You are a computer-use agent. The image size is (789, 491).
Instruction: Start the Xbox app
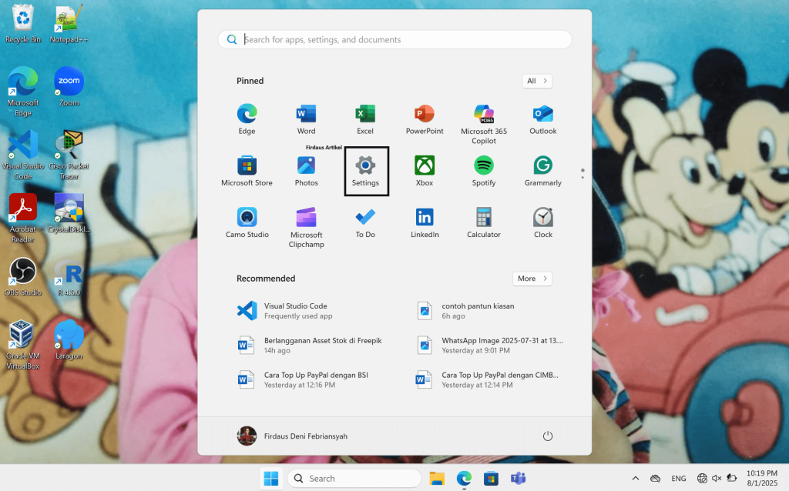tap(425, 171)
